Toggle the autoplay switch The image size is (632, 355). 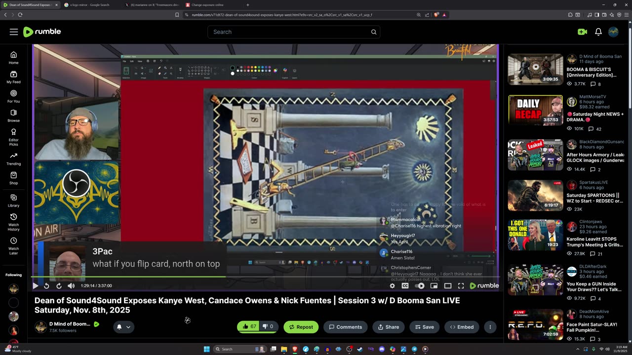[420, 285]
